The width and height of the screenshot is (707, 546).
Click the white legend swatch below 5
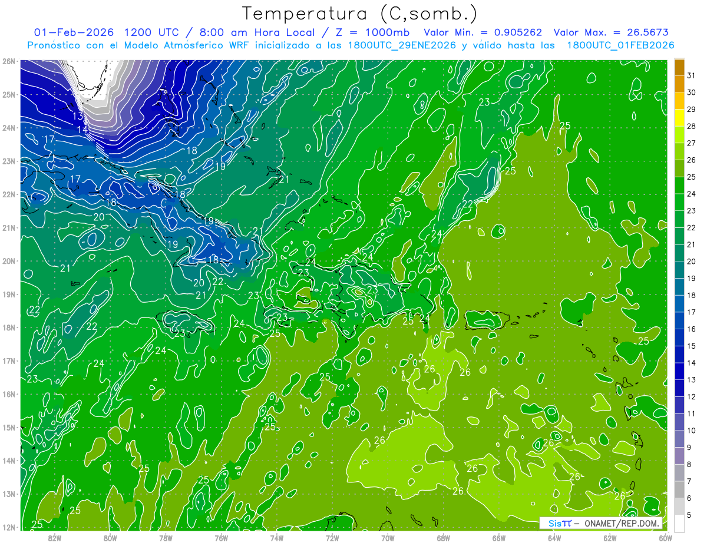(680, 523)
